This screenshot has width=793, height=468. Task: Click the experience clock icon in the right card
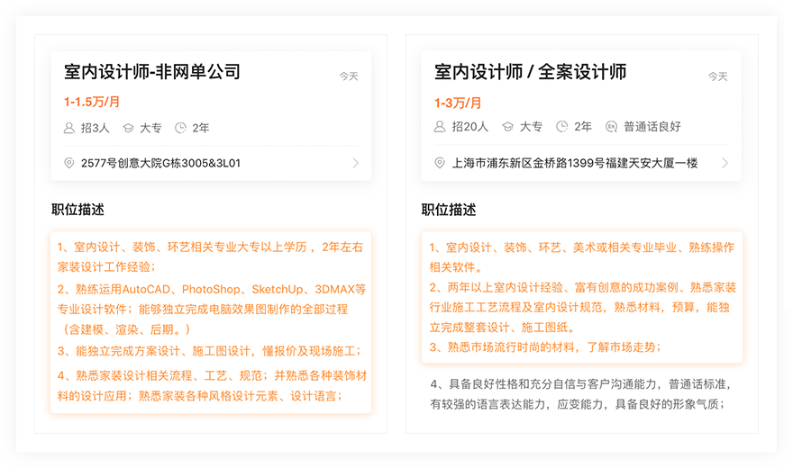[x=562, y=127]
